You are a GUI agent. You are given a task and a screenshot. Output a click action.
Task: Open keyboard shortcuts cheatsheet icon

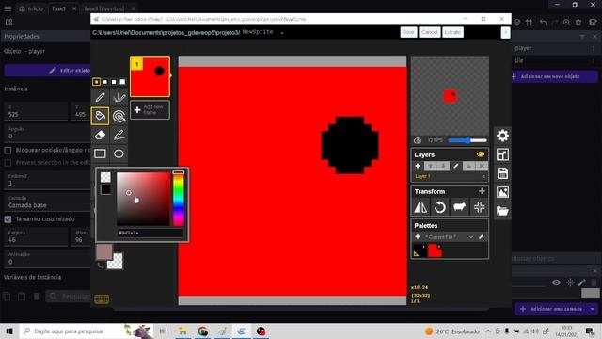click(x=102, y=299)
